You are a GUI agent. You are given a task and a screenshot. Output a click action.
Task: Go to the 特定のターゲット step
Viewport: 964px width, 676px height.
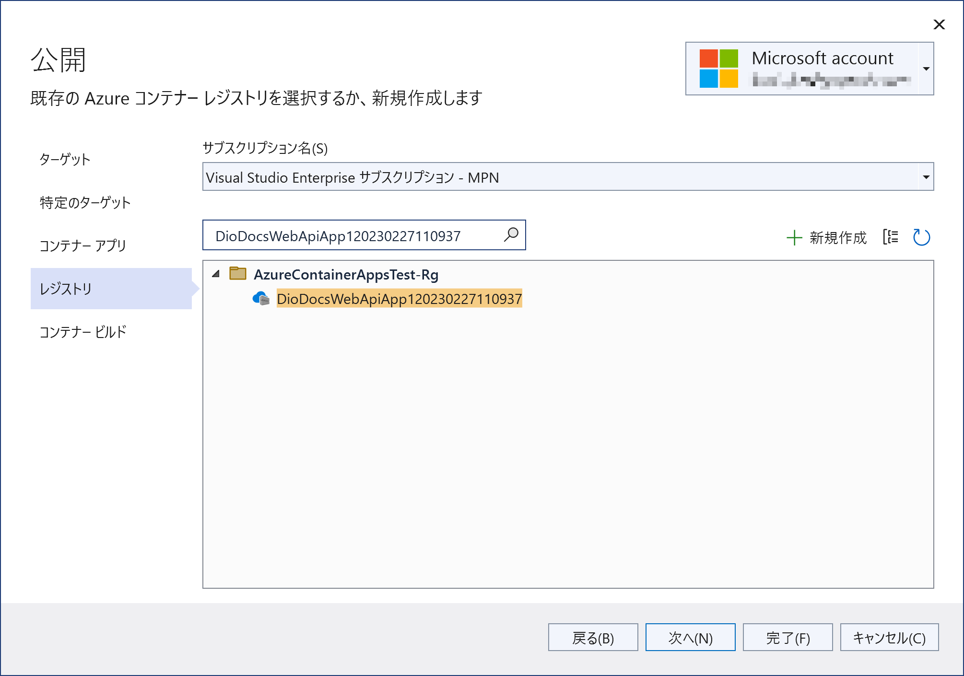(x=85, y=202)
